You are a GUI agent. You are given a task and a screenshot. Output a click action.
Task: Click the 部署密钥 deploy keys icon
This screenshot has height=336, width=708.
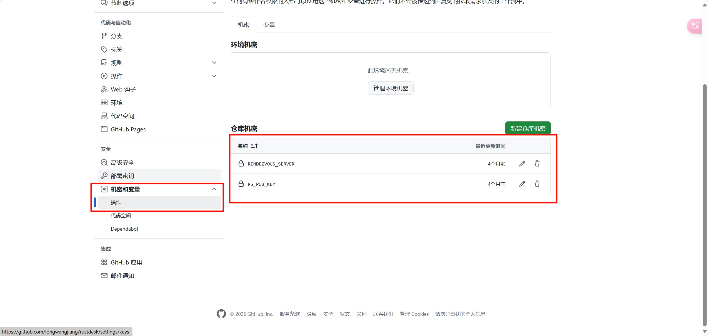click(104, 176)
